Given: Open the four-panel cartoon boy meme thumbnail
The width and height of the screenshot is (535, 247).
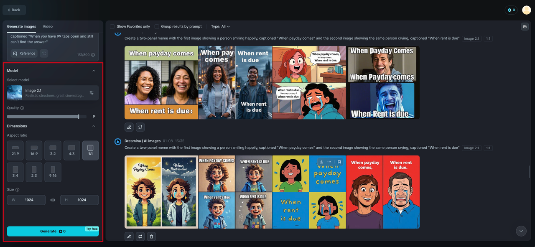Looking at the screenshot, I should 235,192.
